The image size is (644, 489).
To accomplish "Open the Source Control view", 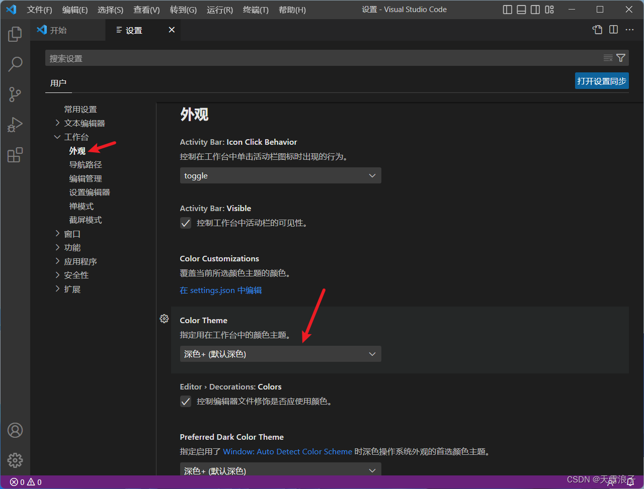I will (15, 94).
